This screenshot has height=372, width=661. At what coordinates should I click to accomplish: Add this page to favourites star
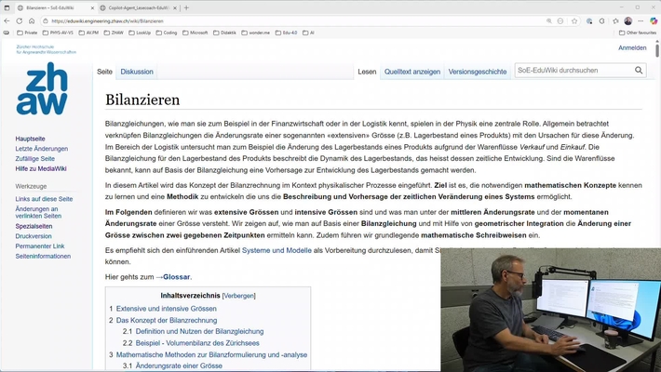pyautogui.click(x=574, y=21)
